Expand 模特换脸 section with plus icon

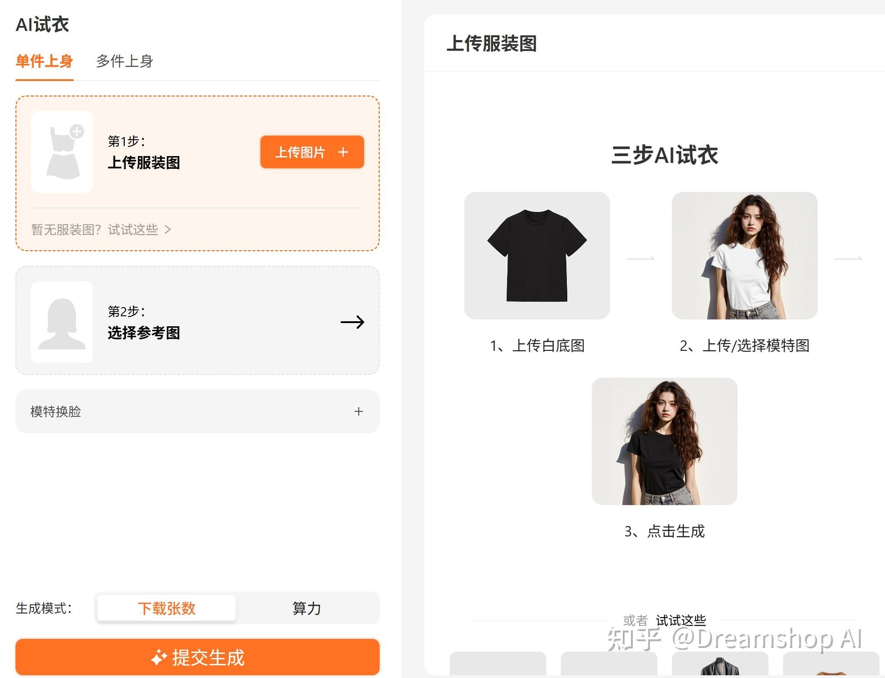click(x=359, y=411)
